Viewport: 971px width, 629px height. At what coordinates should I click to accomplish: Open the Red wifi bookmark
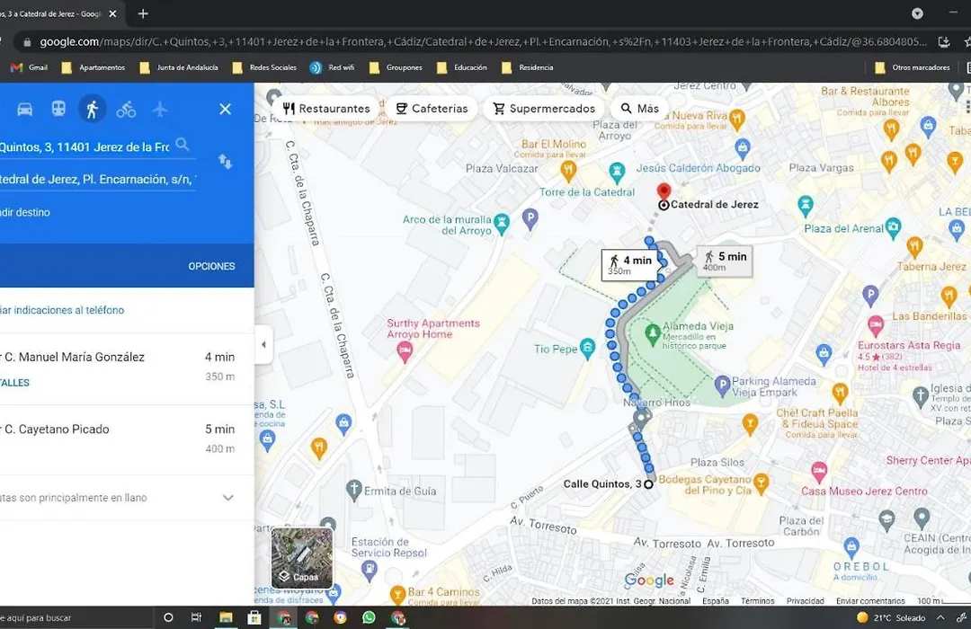click(333, 67)
